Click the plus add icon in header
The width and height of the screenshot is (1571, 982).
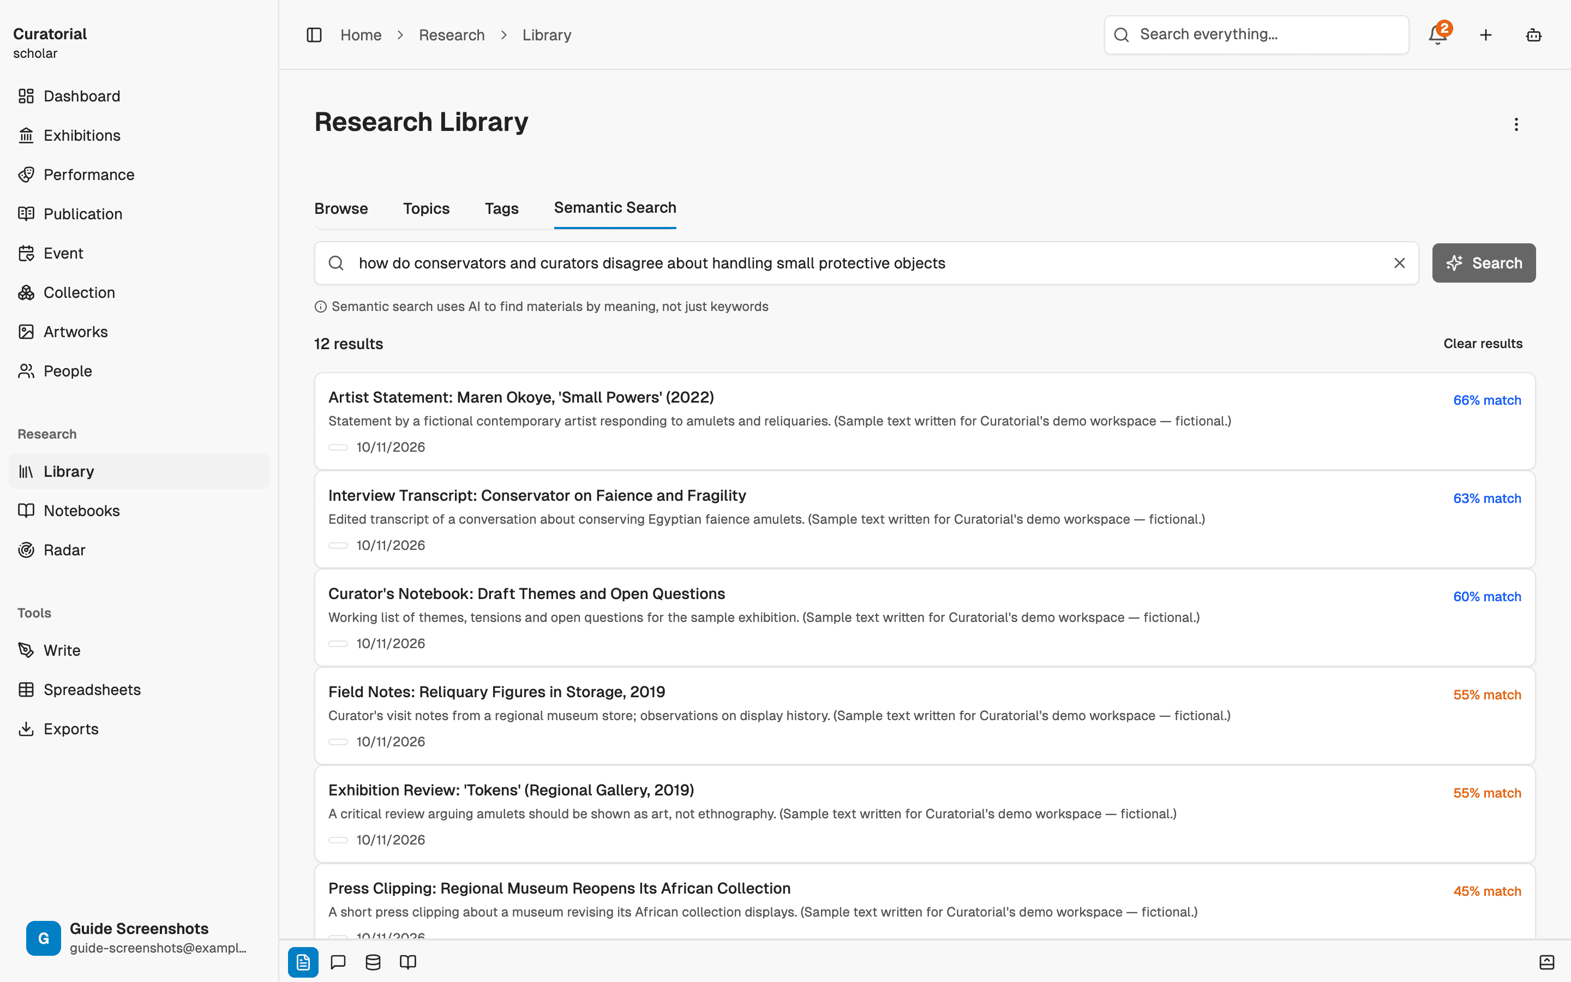click(1486, 35)
